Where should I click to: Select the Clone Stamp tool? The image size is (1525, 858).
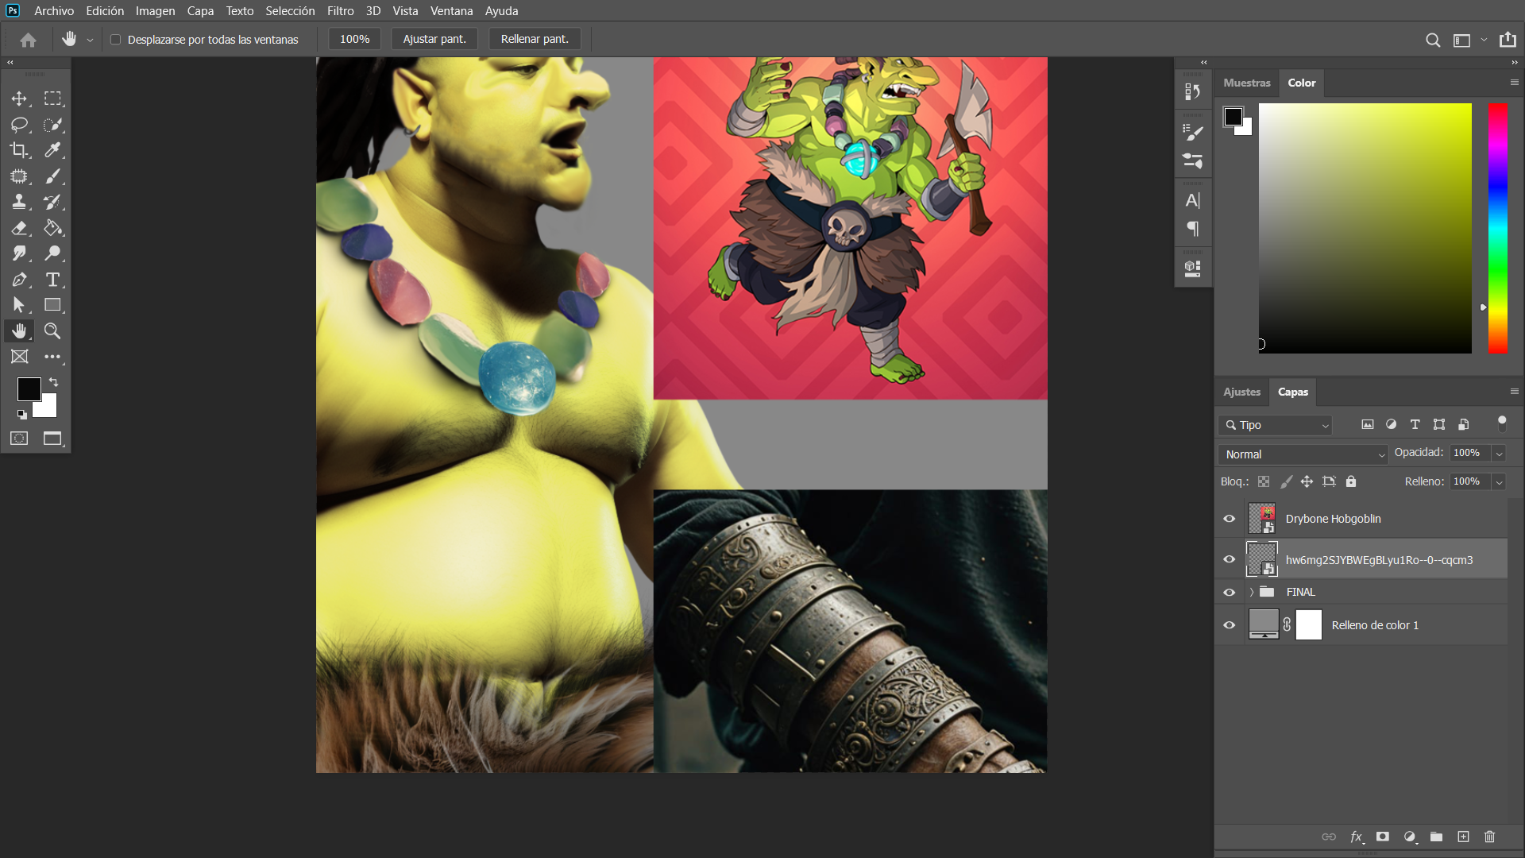tap(19, 202)
